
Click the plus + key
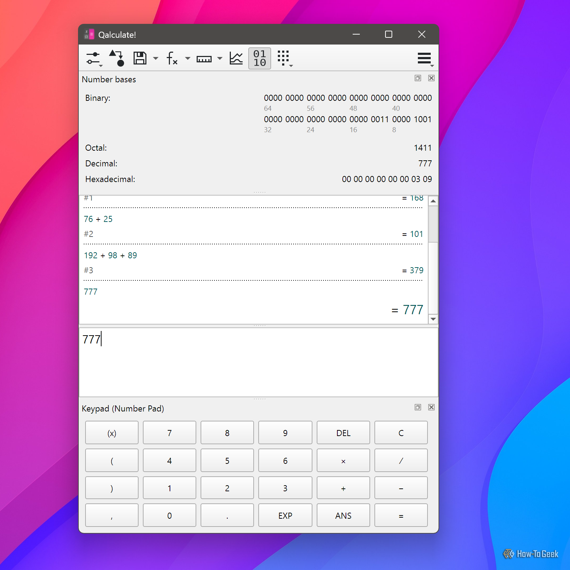coord(343,488)
